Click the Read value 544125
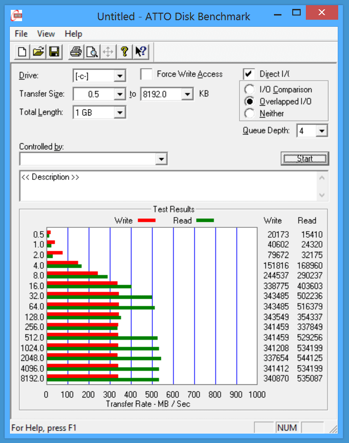The width and height of the screenshot is (349, 443). click(310, 358)
